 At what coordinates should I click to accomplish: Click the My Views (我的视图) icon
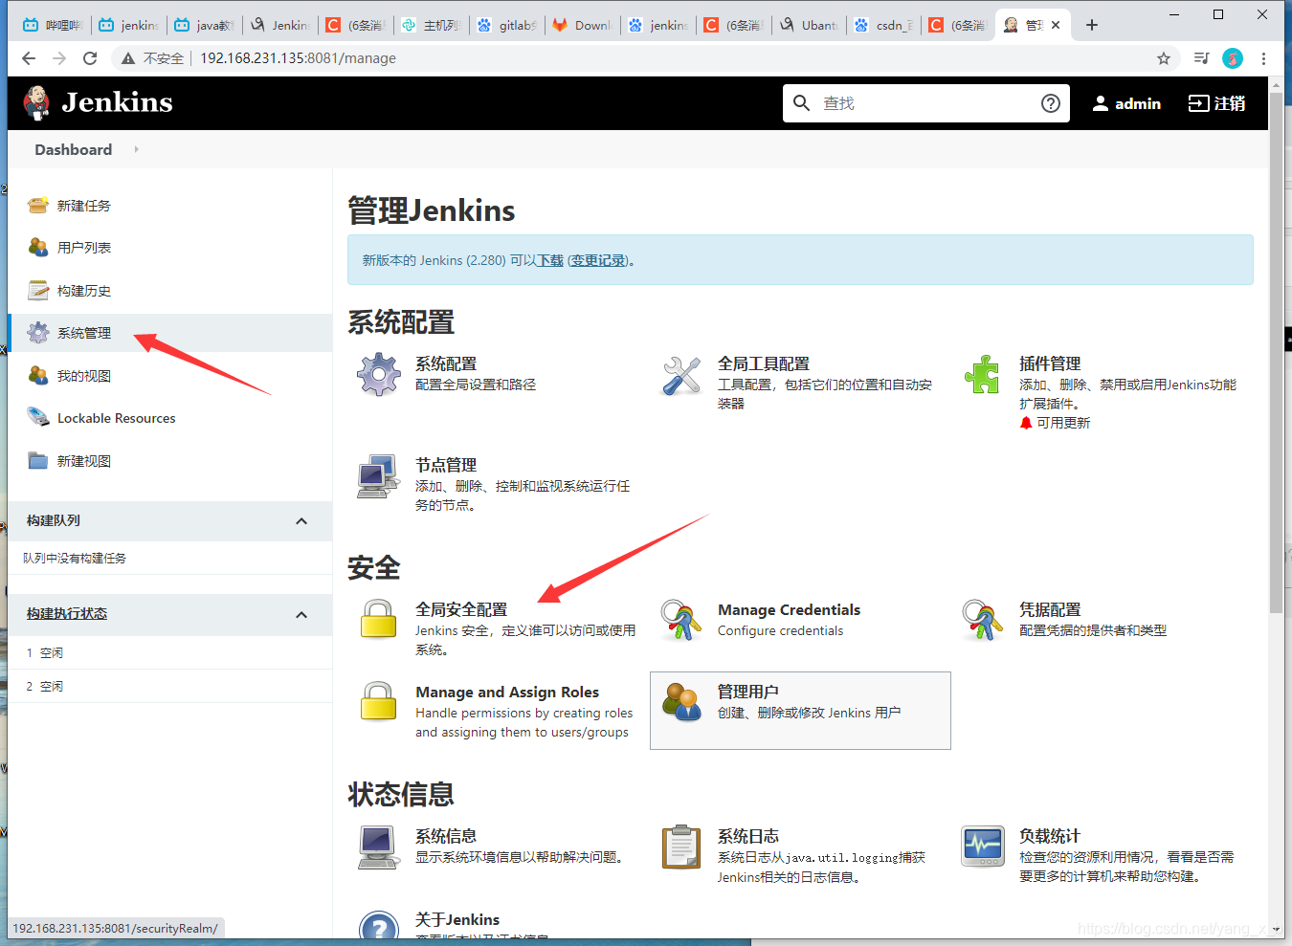click(38, 375)
